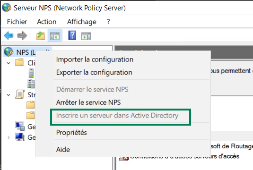Click the "serveurs d'accès" connections row text

217,156
